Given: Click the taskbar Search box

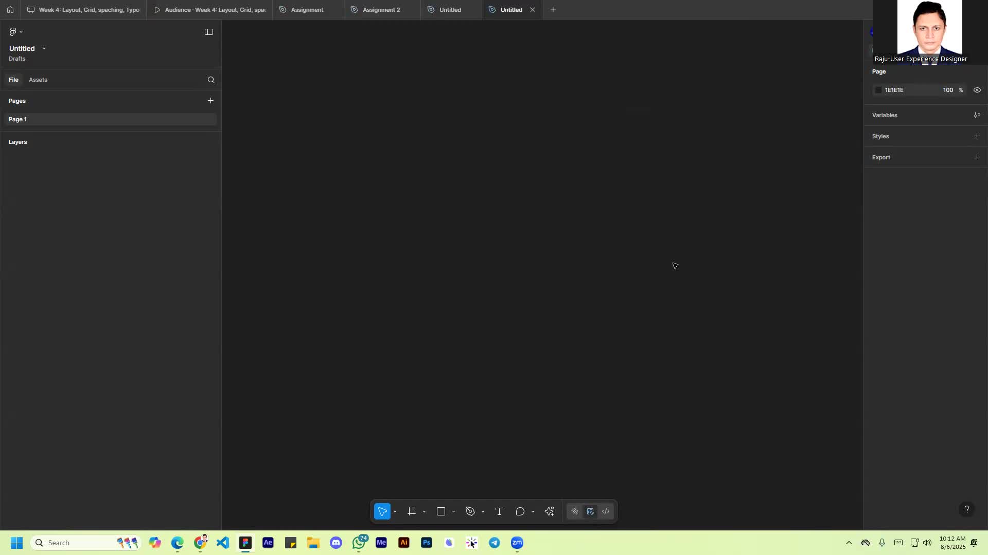Looking at the screenshot, I should point(86,543).
